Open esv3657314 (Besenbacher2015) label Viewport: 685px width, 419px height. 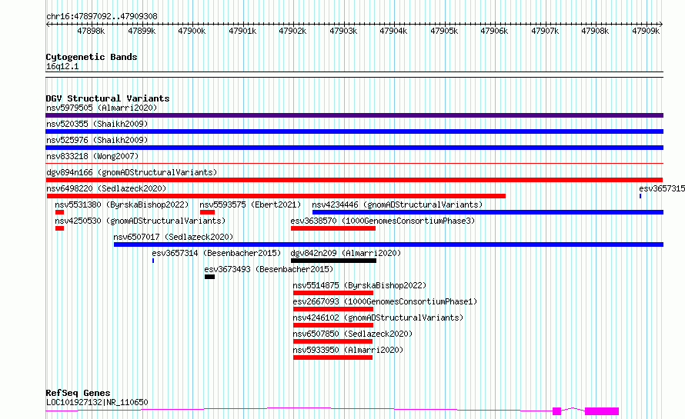[217, 253]
